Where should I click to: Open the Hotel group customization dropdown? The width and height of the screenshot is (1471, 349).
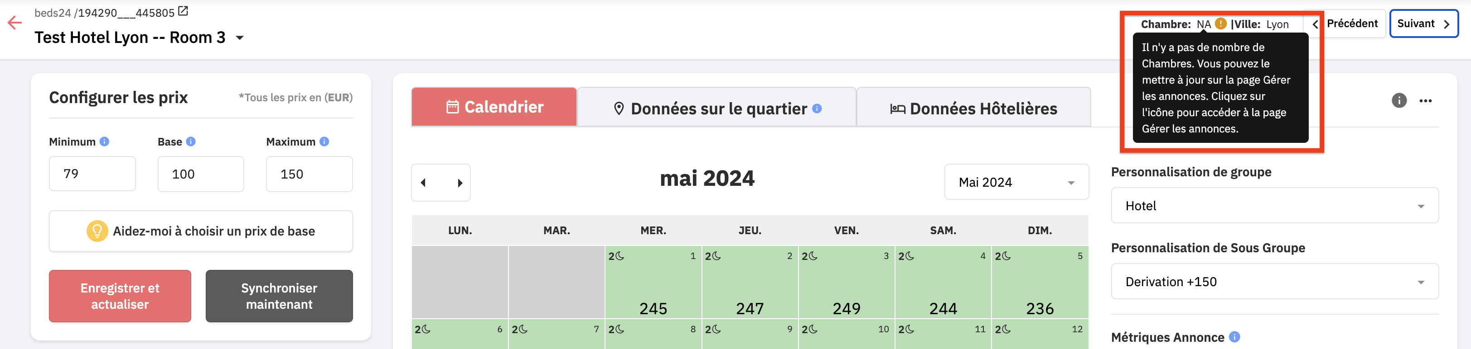tap(1275, 206)
